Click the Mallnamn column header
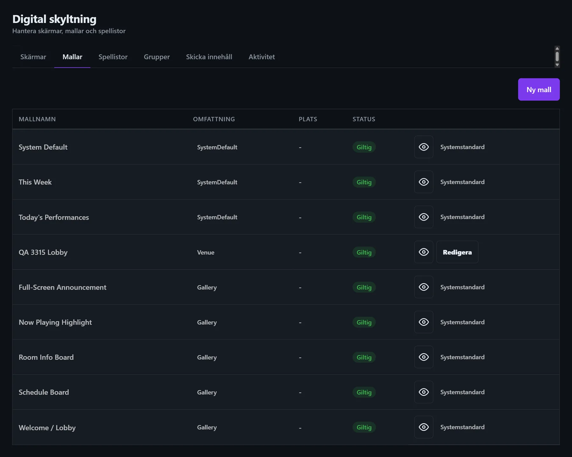 pos(37,119)
